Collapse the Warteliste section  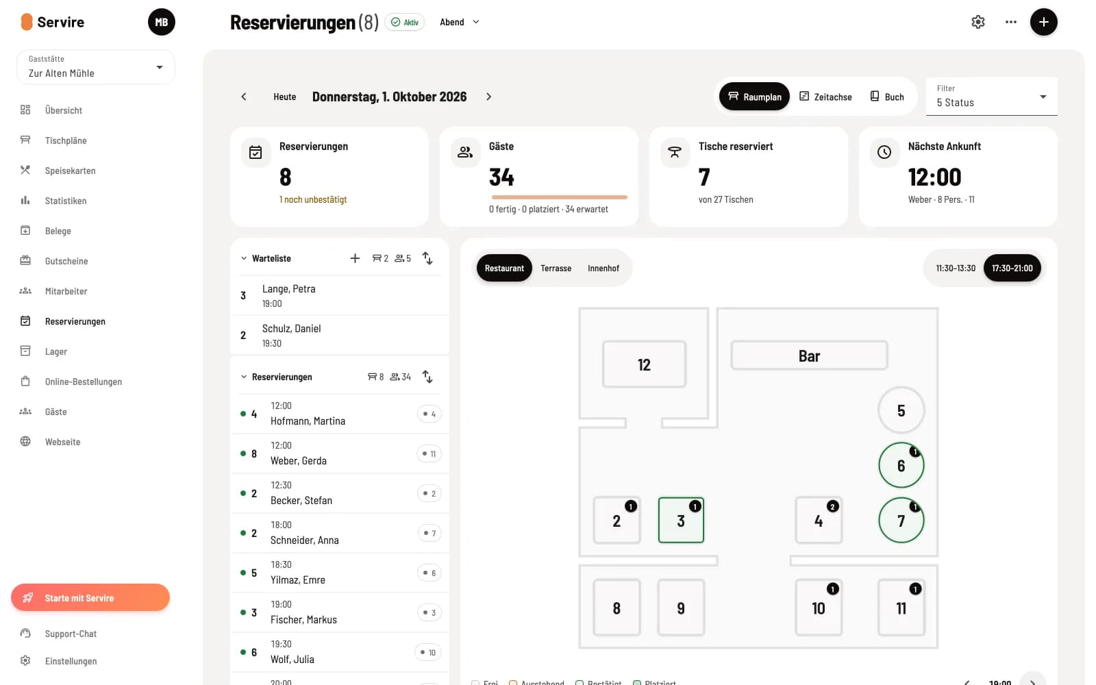(x=244, y=258)
